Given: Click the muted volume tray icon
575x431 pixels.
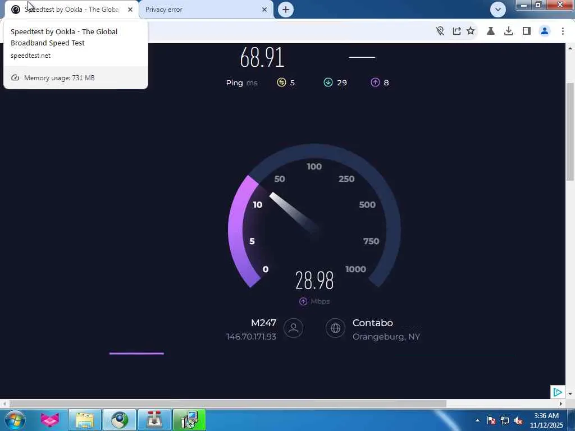Looking at the screenshot, I should coord(518,420).
